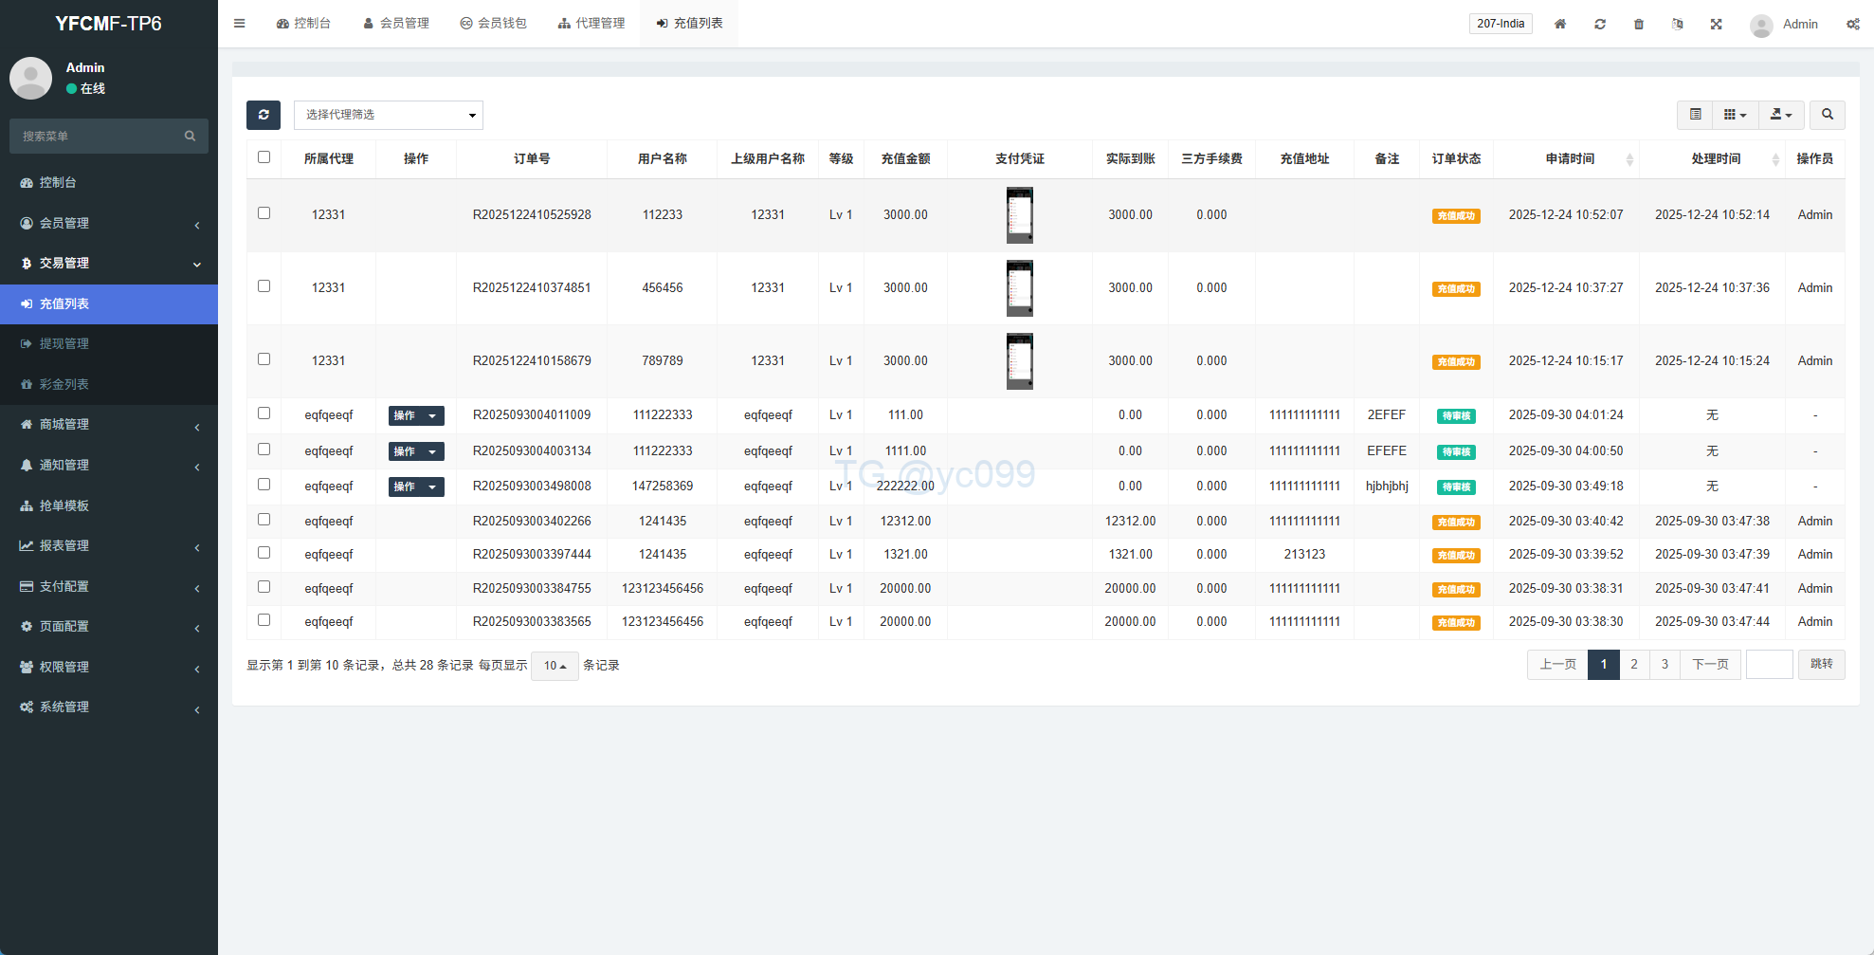1874x955 pixels.
Task: Click the trash icon to clear cache
Action: (x=1638, y=24)
